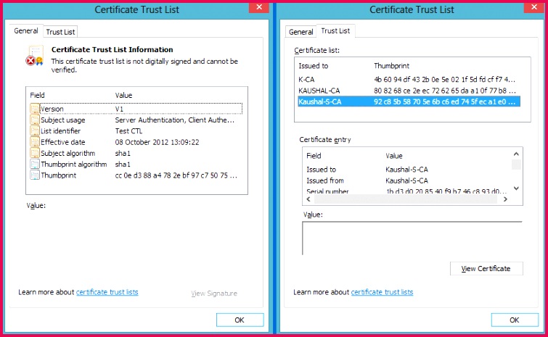Open certificate trust lists link in left dialog
Image resolution: width=548 pixels, height=337 pixels.
107,292
